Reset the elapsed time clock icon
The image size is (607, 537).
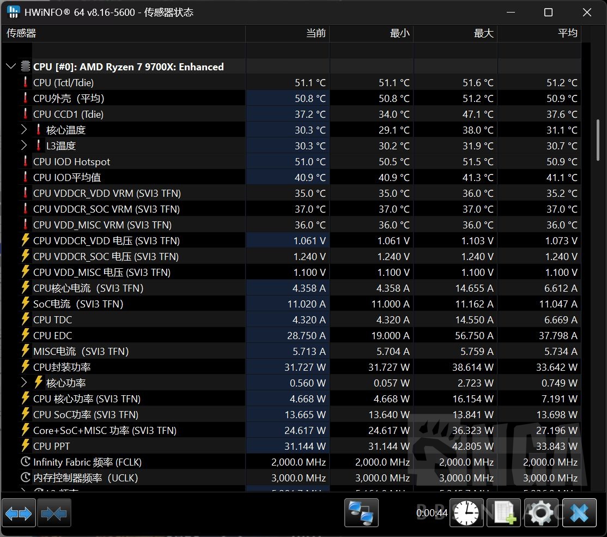[x=466, y=514]
